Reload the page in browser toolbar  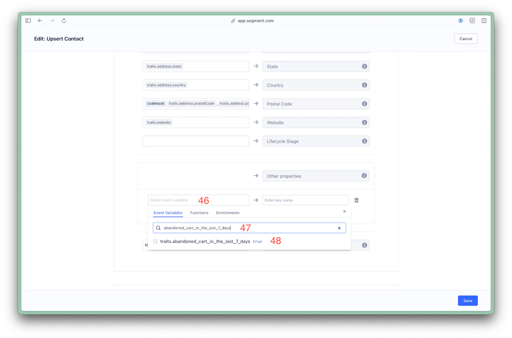64,21
